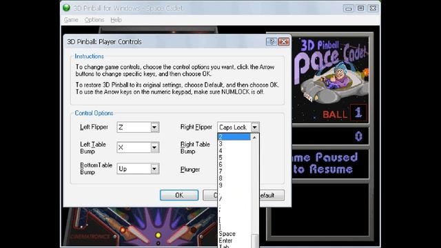Image resolution: width=441 pixels, height=248 pixels.
Task: Close the 3D Pinball main window
Action: pyautogui.click(x=373, y=8)
